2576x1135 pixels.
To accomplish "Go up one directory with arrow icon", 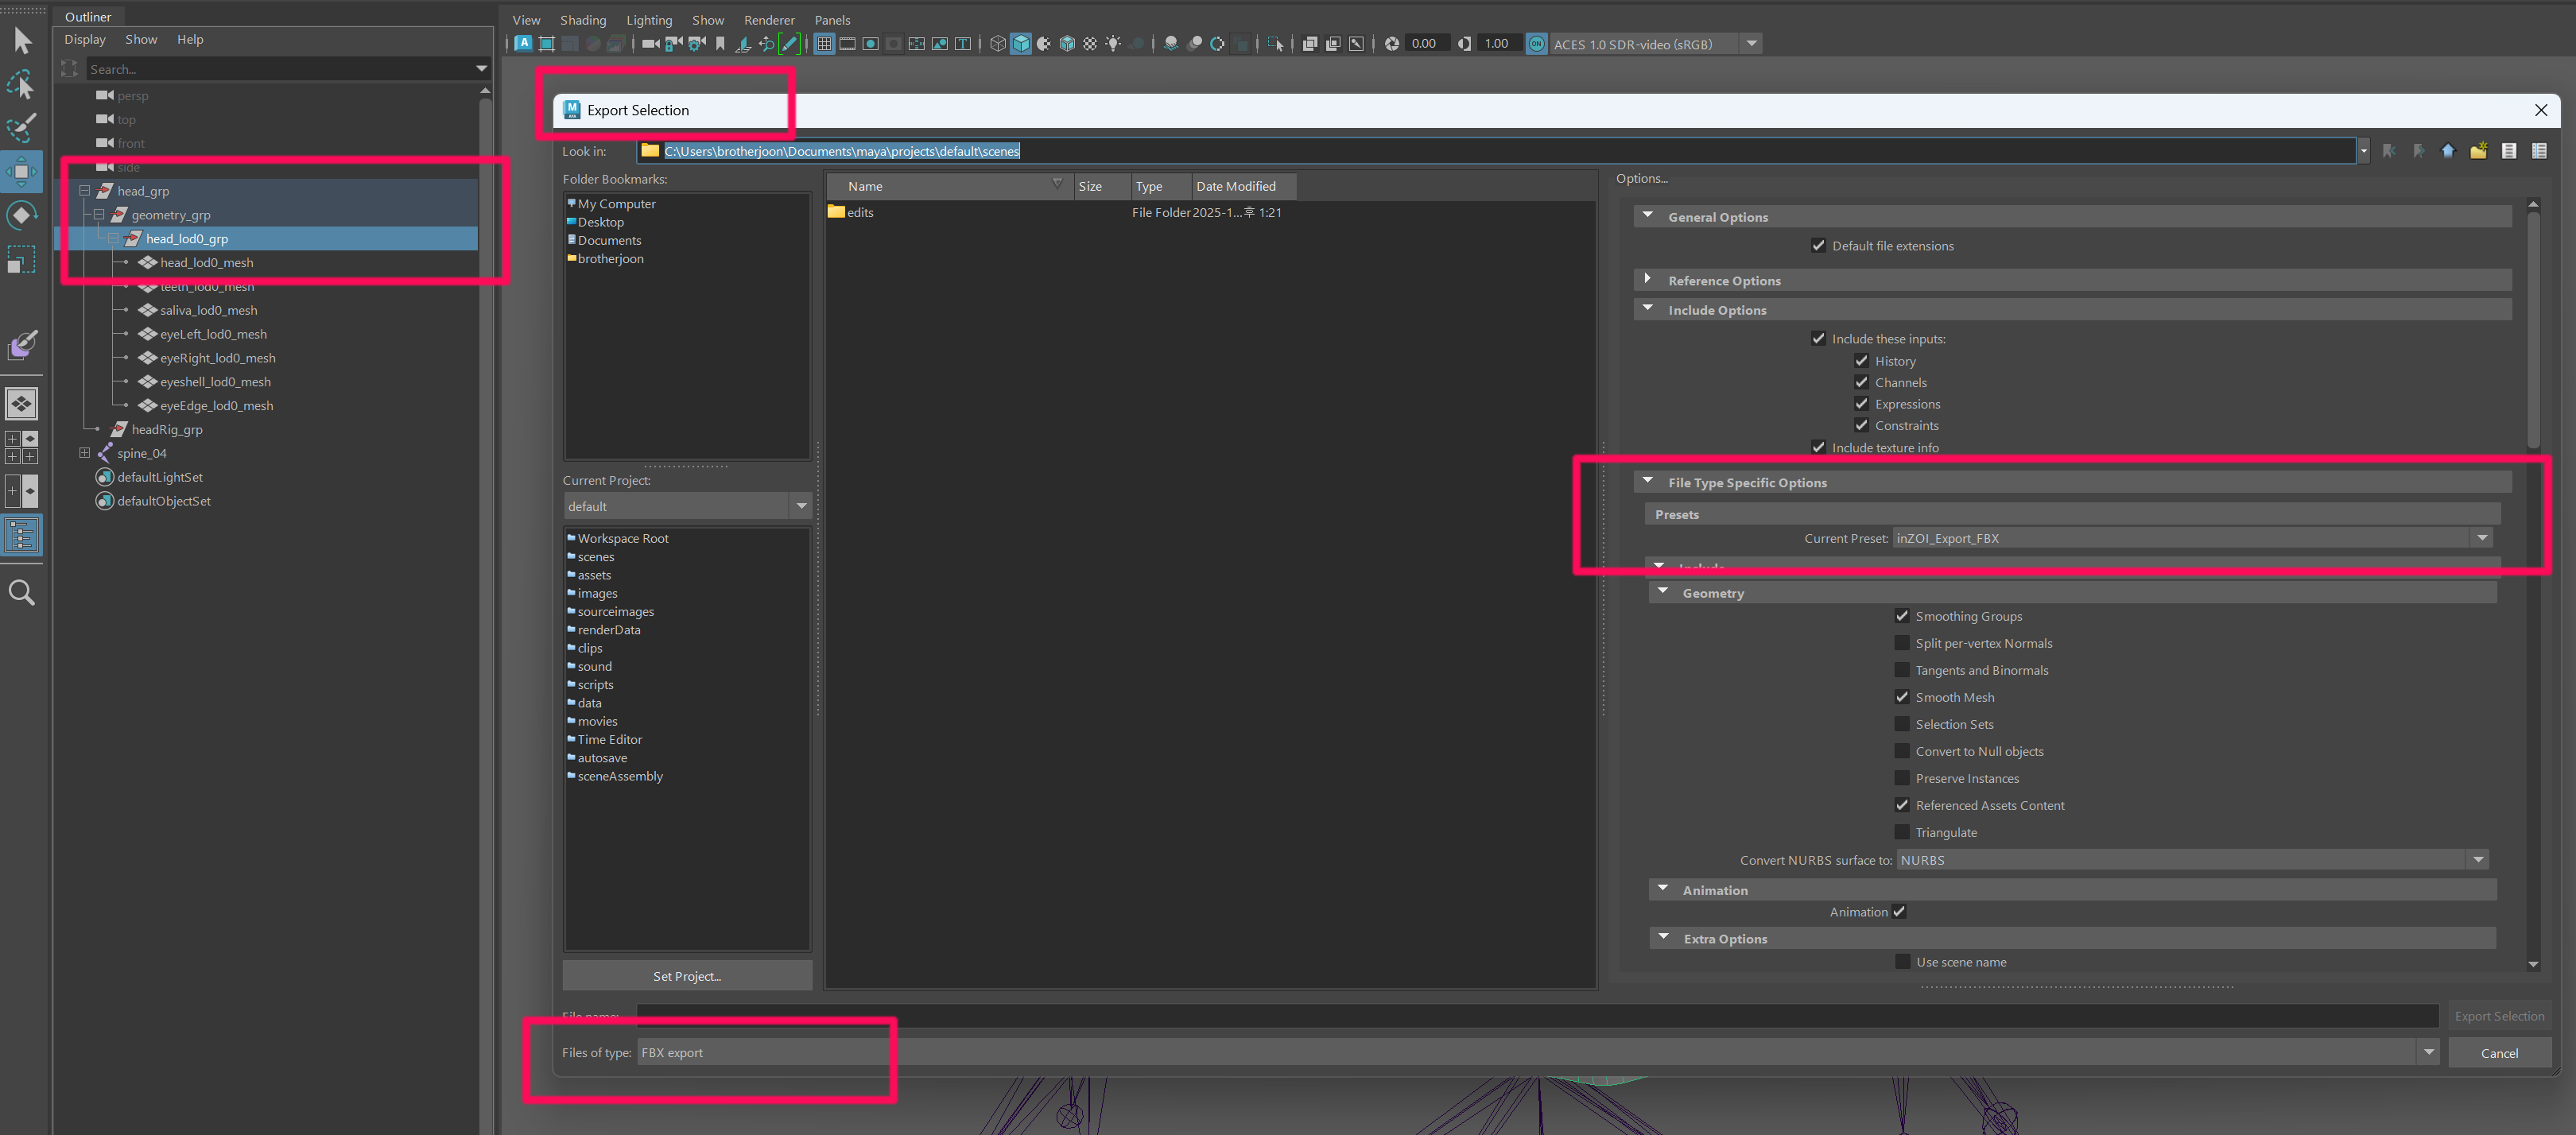I will [2448, 151].
